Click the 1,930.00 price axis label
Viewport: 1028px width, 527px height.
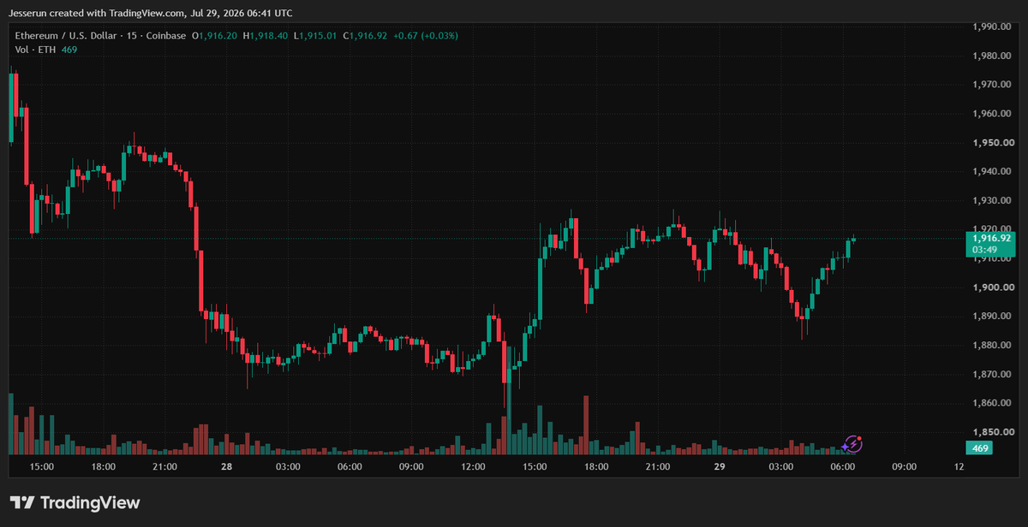pos(994,200)
